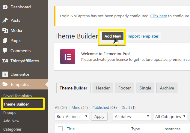Open the All dates dropdown
190x133 pixels.
[132, 116]
